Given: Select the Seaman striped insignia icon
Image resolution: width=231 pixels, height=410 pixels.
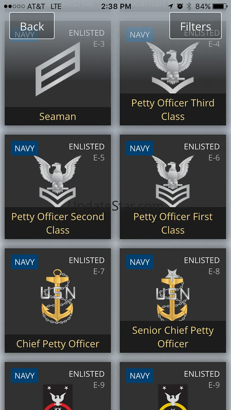Looking at the screenshot, I should (58, 69).
